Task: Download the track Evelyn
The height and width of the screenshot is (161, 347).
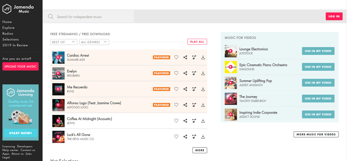Action: (x=203, y=73)
